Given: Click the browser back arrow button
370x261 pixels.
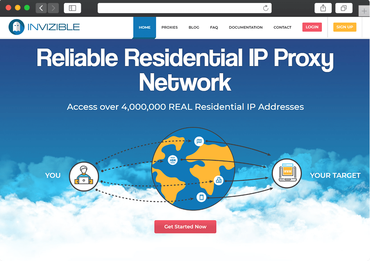Looking at the screenshot, I should click(41, 8).
